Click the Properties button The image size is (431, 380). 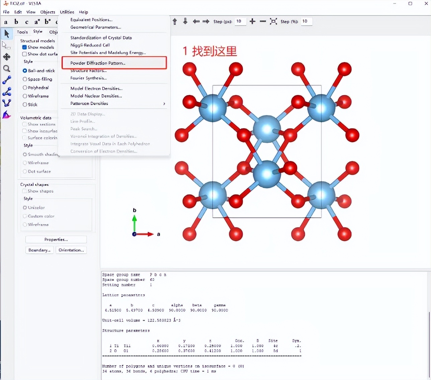56,240
